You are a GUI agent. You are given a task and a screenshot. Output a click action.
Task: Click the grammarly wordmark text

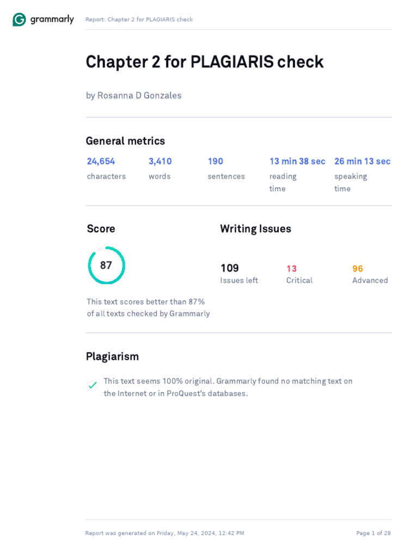pyautogui.click(x=52, y=19)
